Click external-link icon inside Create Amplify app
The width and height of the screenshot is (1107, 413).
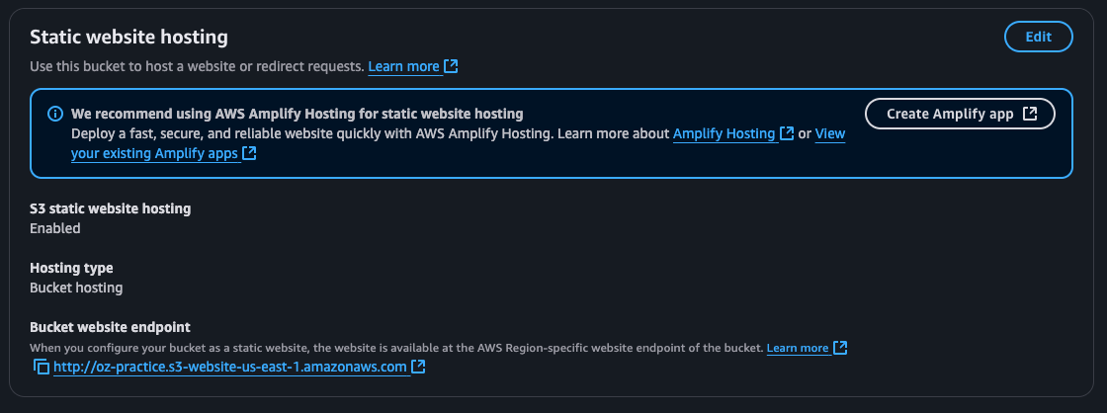pyautogui.click(x=1030, y=114)
